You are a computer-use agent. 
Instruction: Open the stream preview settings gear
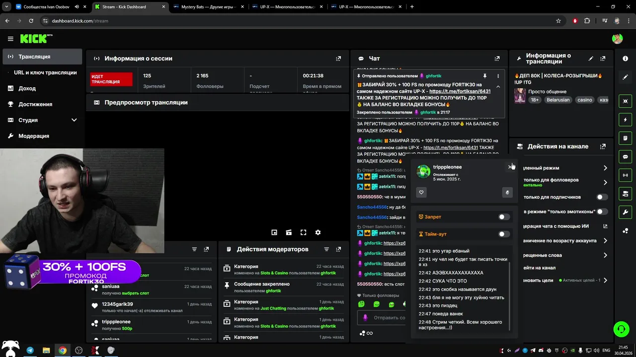318,232
